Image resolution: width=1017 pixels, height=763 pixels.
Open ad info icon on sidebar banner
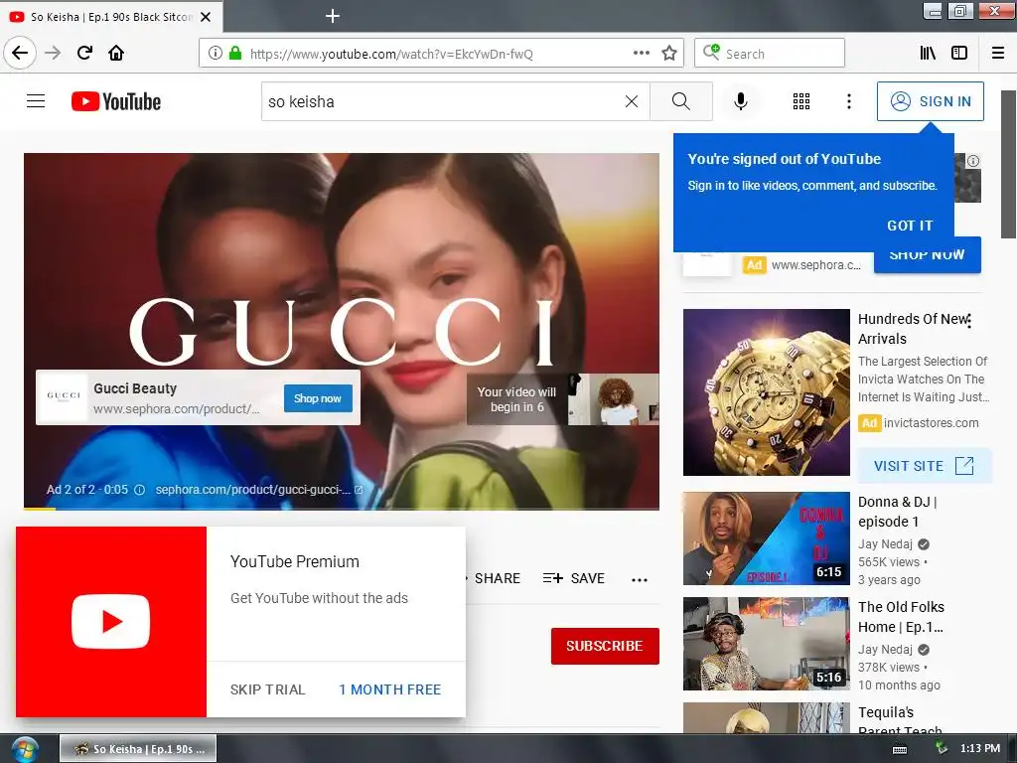973,161
